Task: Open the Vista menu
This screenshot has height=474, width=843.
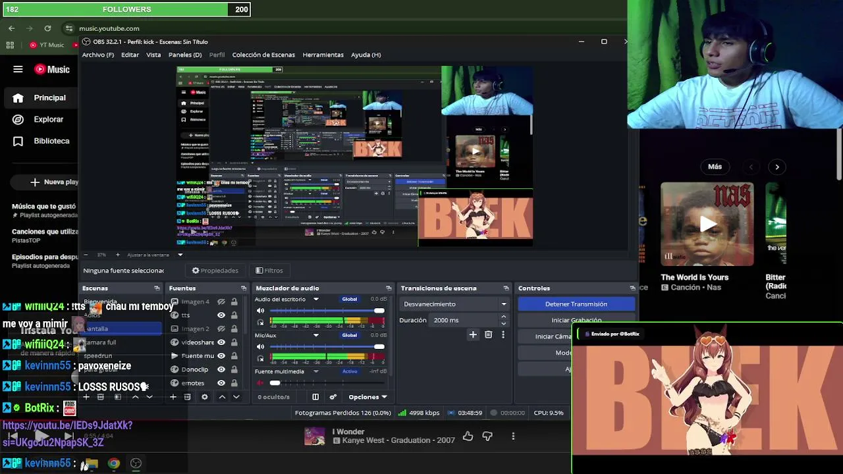Action: pyautogui.click(x=153, y=55)
